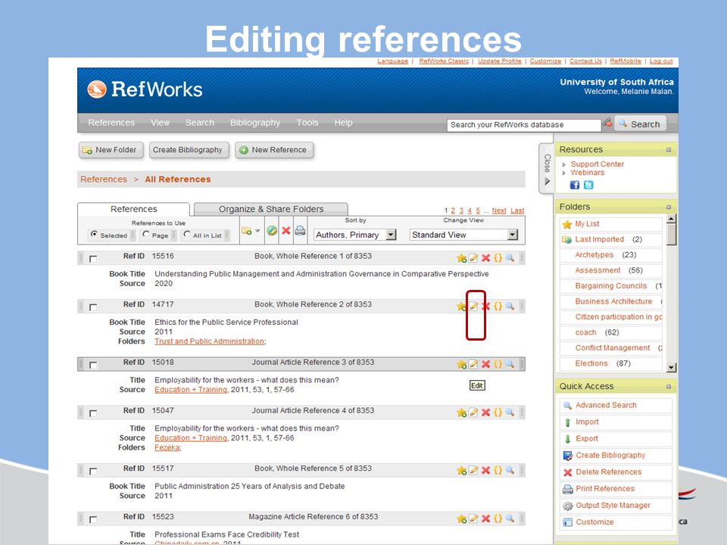The image size is (727, 545).
Task: Click the Log out link
Action: click(x=660, y=61)
